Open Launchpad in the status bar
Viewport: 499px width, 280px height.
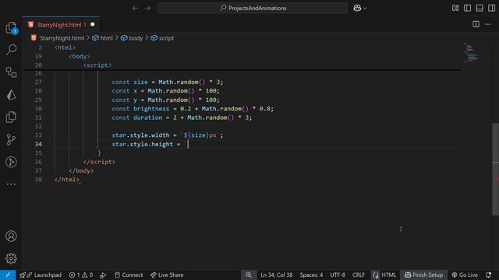[41, 275]
